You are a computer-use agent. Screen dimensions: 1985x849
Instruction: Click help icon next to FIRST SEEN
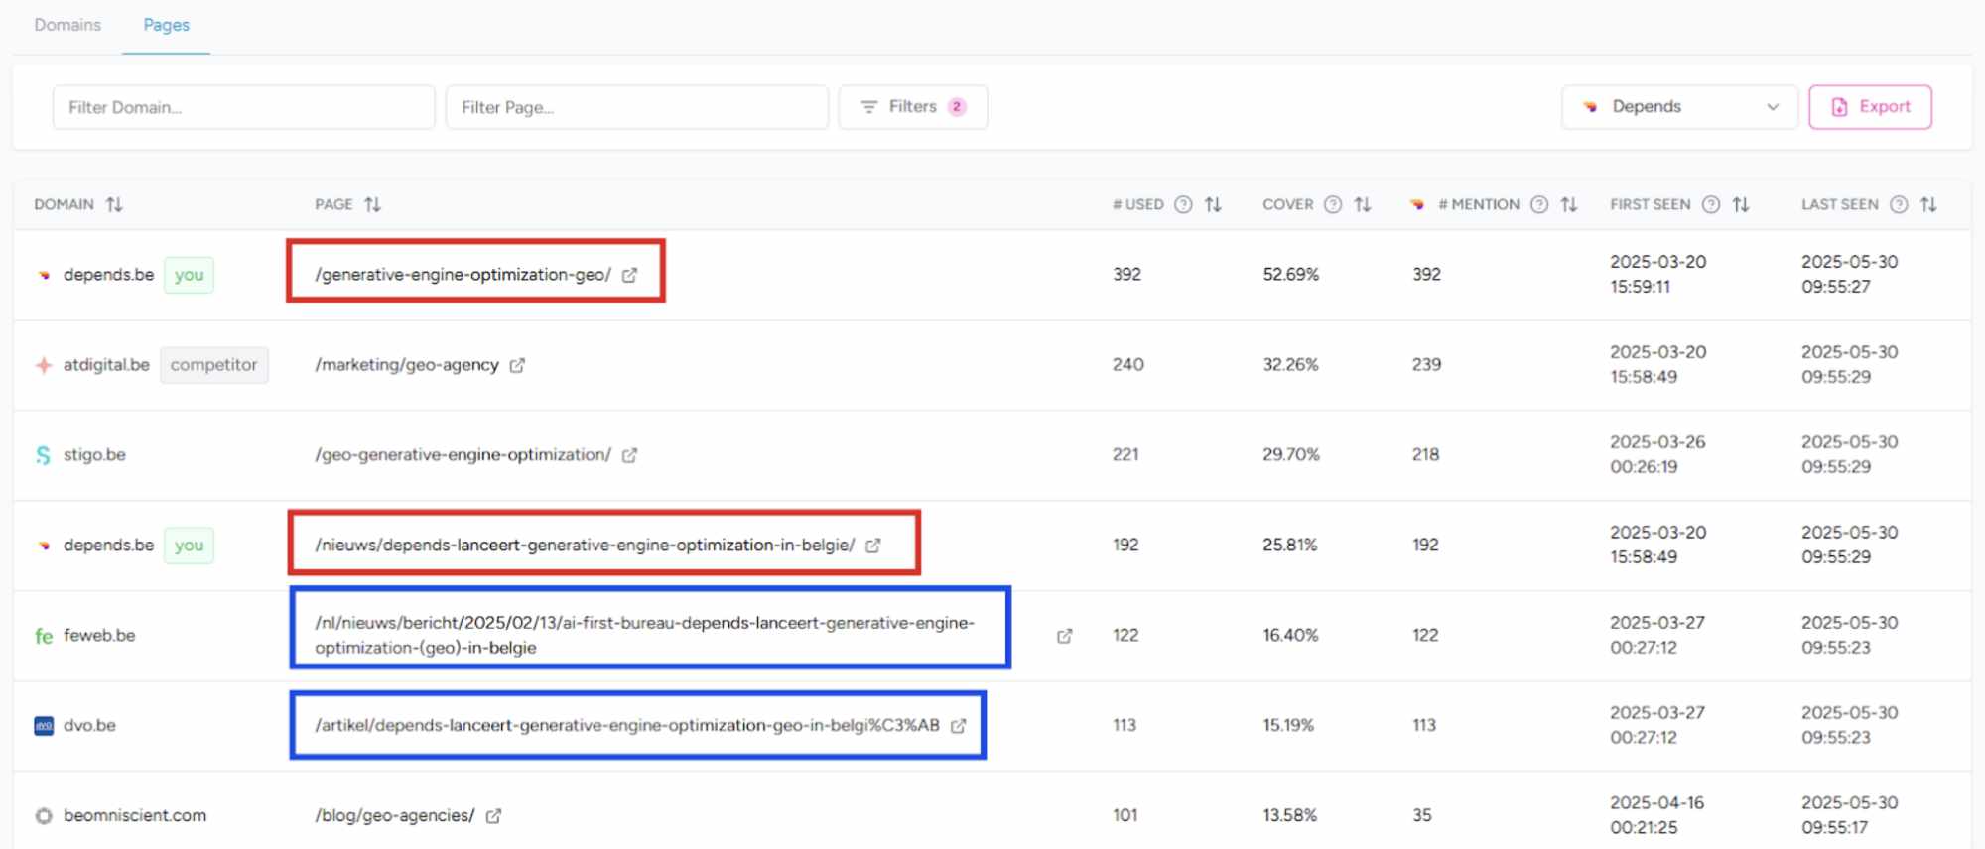(x=1711, y=204)
